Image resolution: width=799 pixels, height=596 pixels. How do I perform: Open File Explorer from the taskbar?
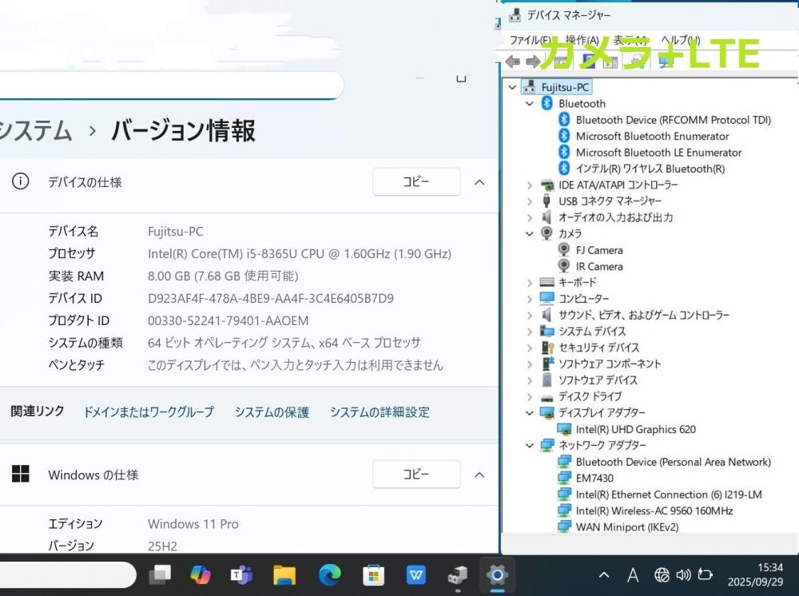coord(284,574)
